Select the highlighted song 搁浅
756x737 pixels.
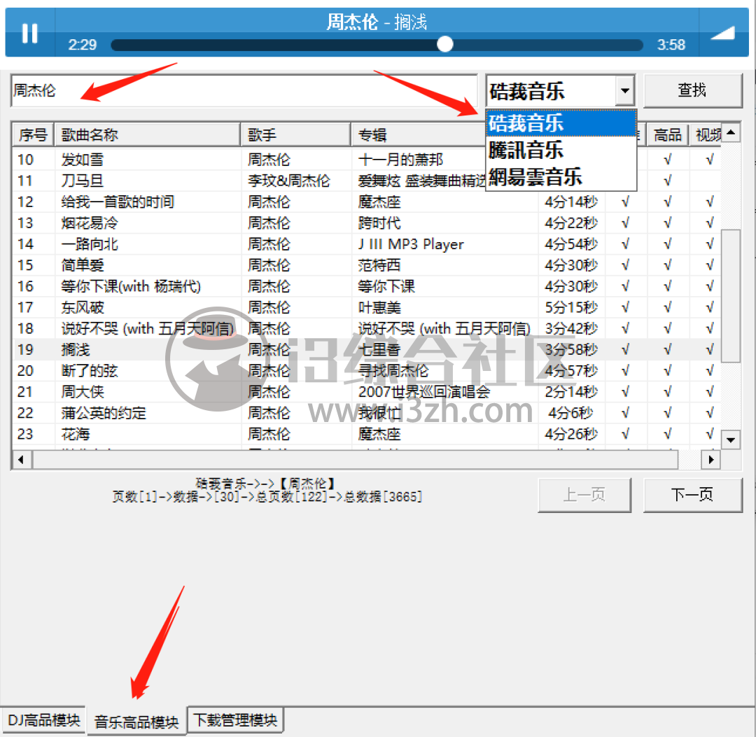[76, 349]
